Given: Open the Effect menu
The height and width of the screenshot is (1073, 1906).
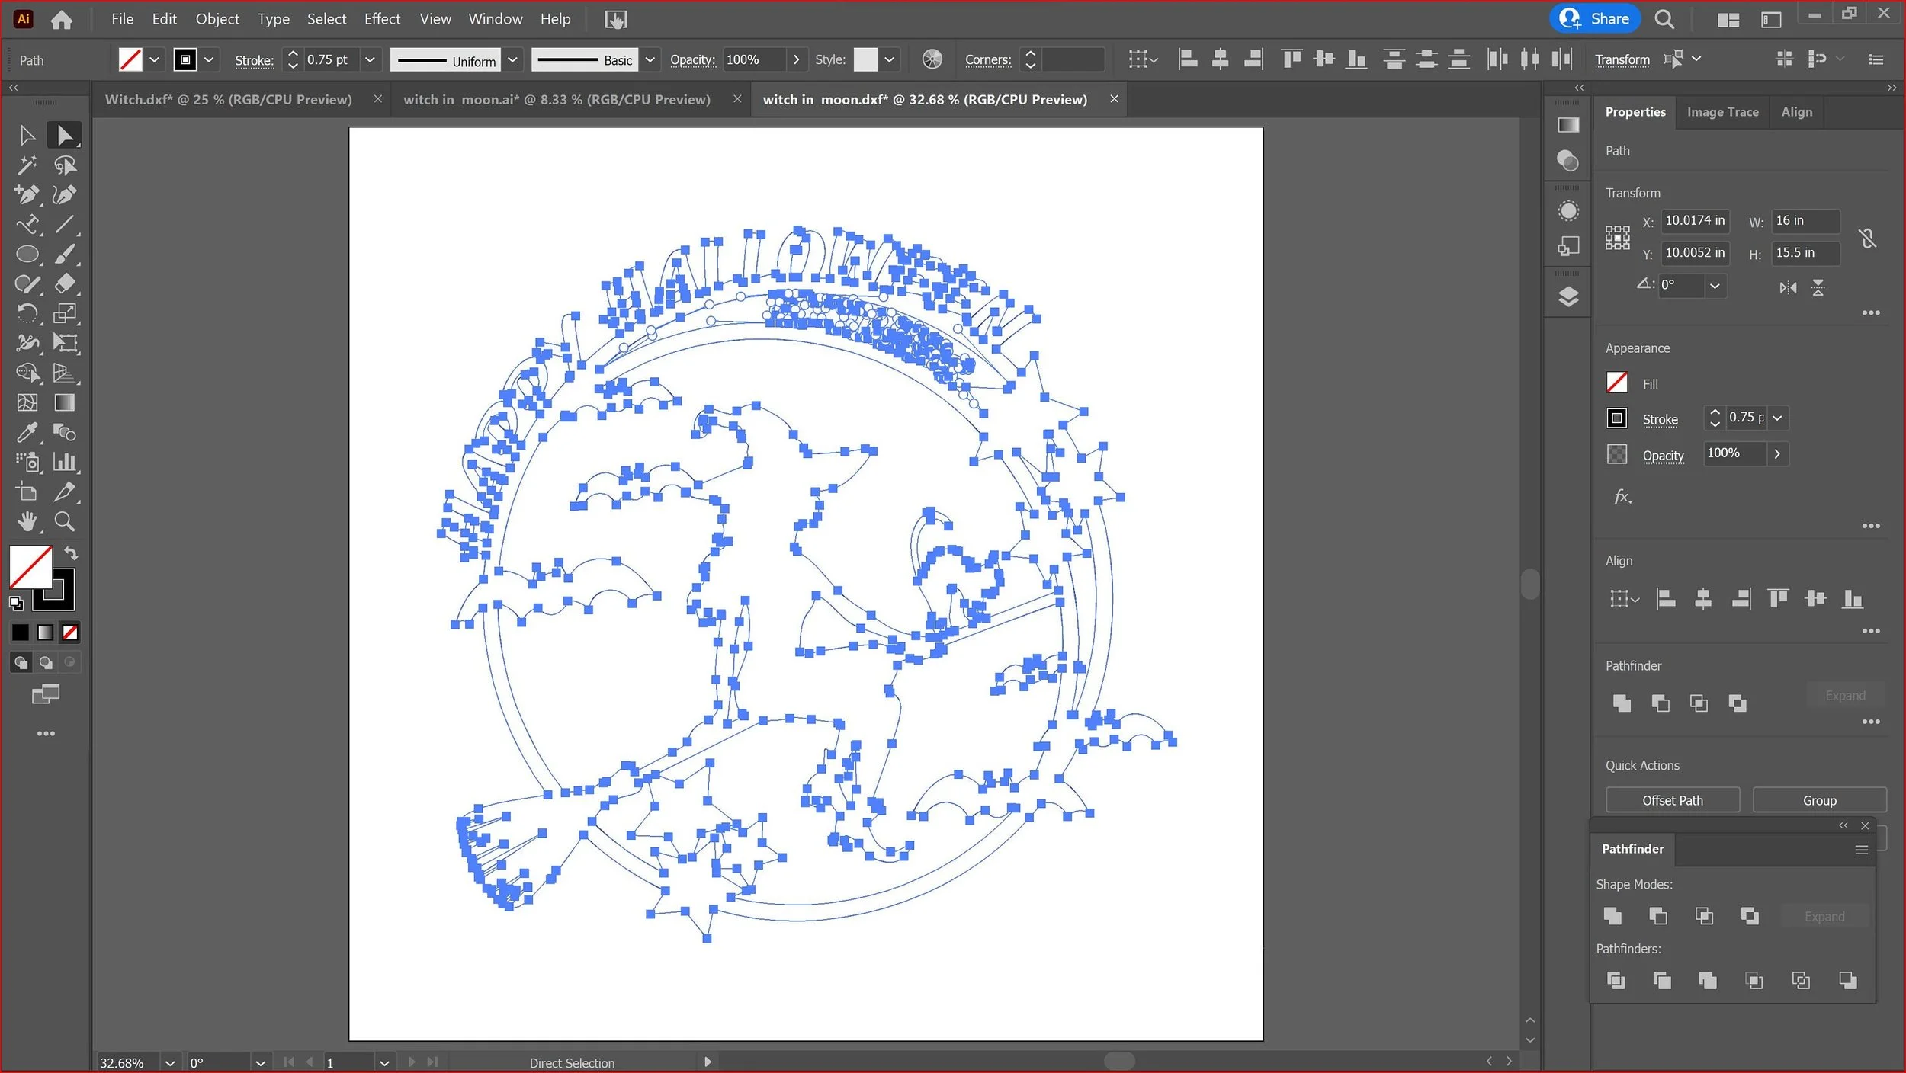Looking at the screenshot, I should pyautogui.click(x=382, y=19).
